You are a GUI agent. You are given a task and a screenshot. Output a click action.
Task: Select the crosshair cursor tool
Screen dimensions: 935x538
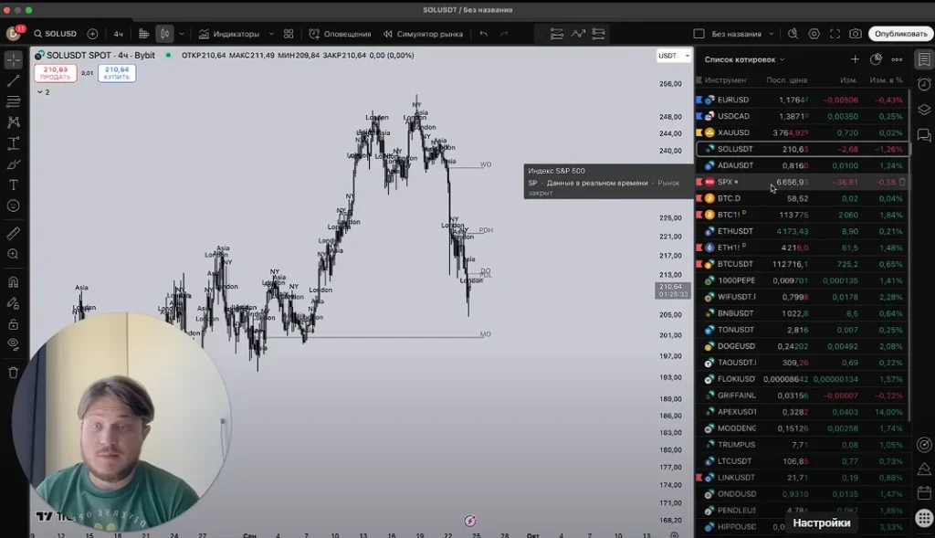[x=13, y=59]
